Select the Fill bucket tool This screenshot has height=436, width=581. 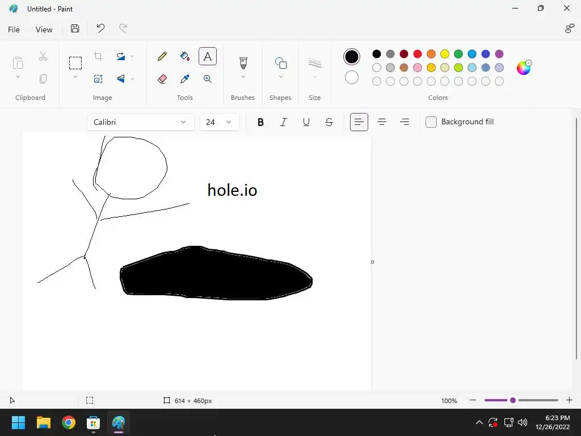coord(185,56)
